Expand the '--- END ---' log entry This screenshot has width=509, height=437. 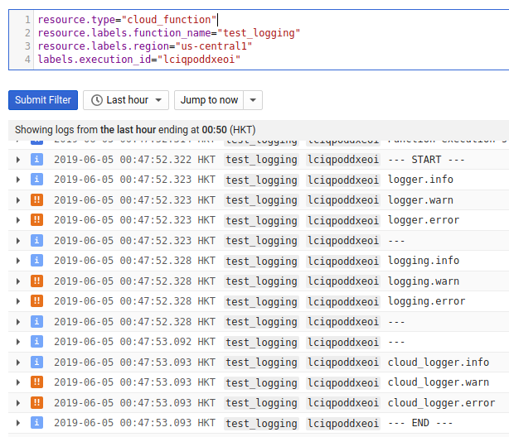click(18, 423)
